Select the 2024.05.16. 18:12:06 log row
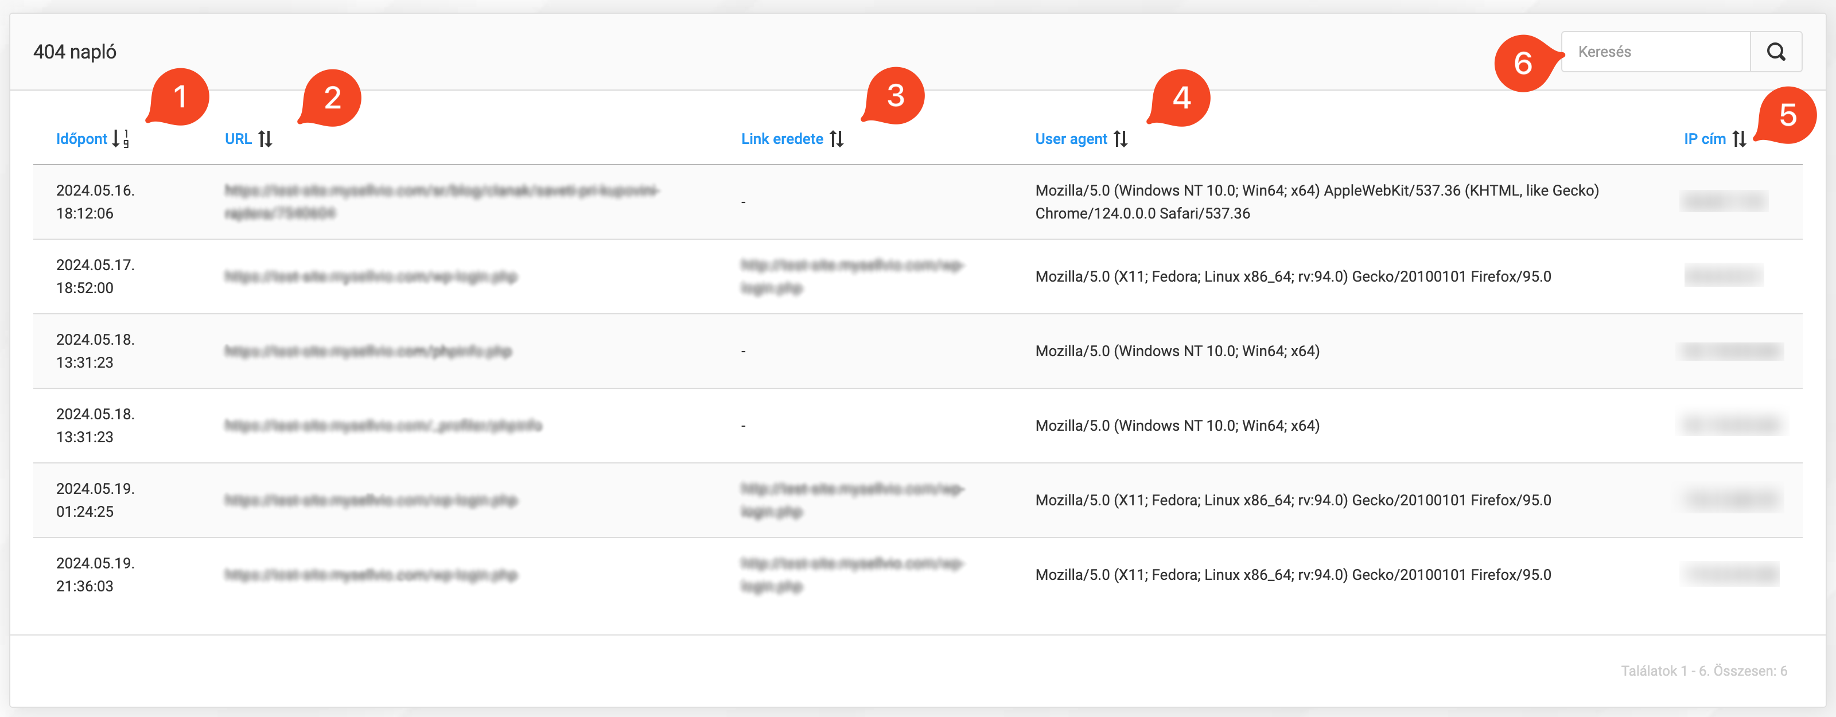Viewport: 1836px width, 717px height. [x=95, y=202]
